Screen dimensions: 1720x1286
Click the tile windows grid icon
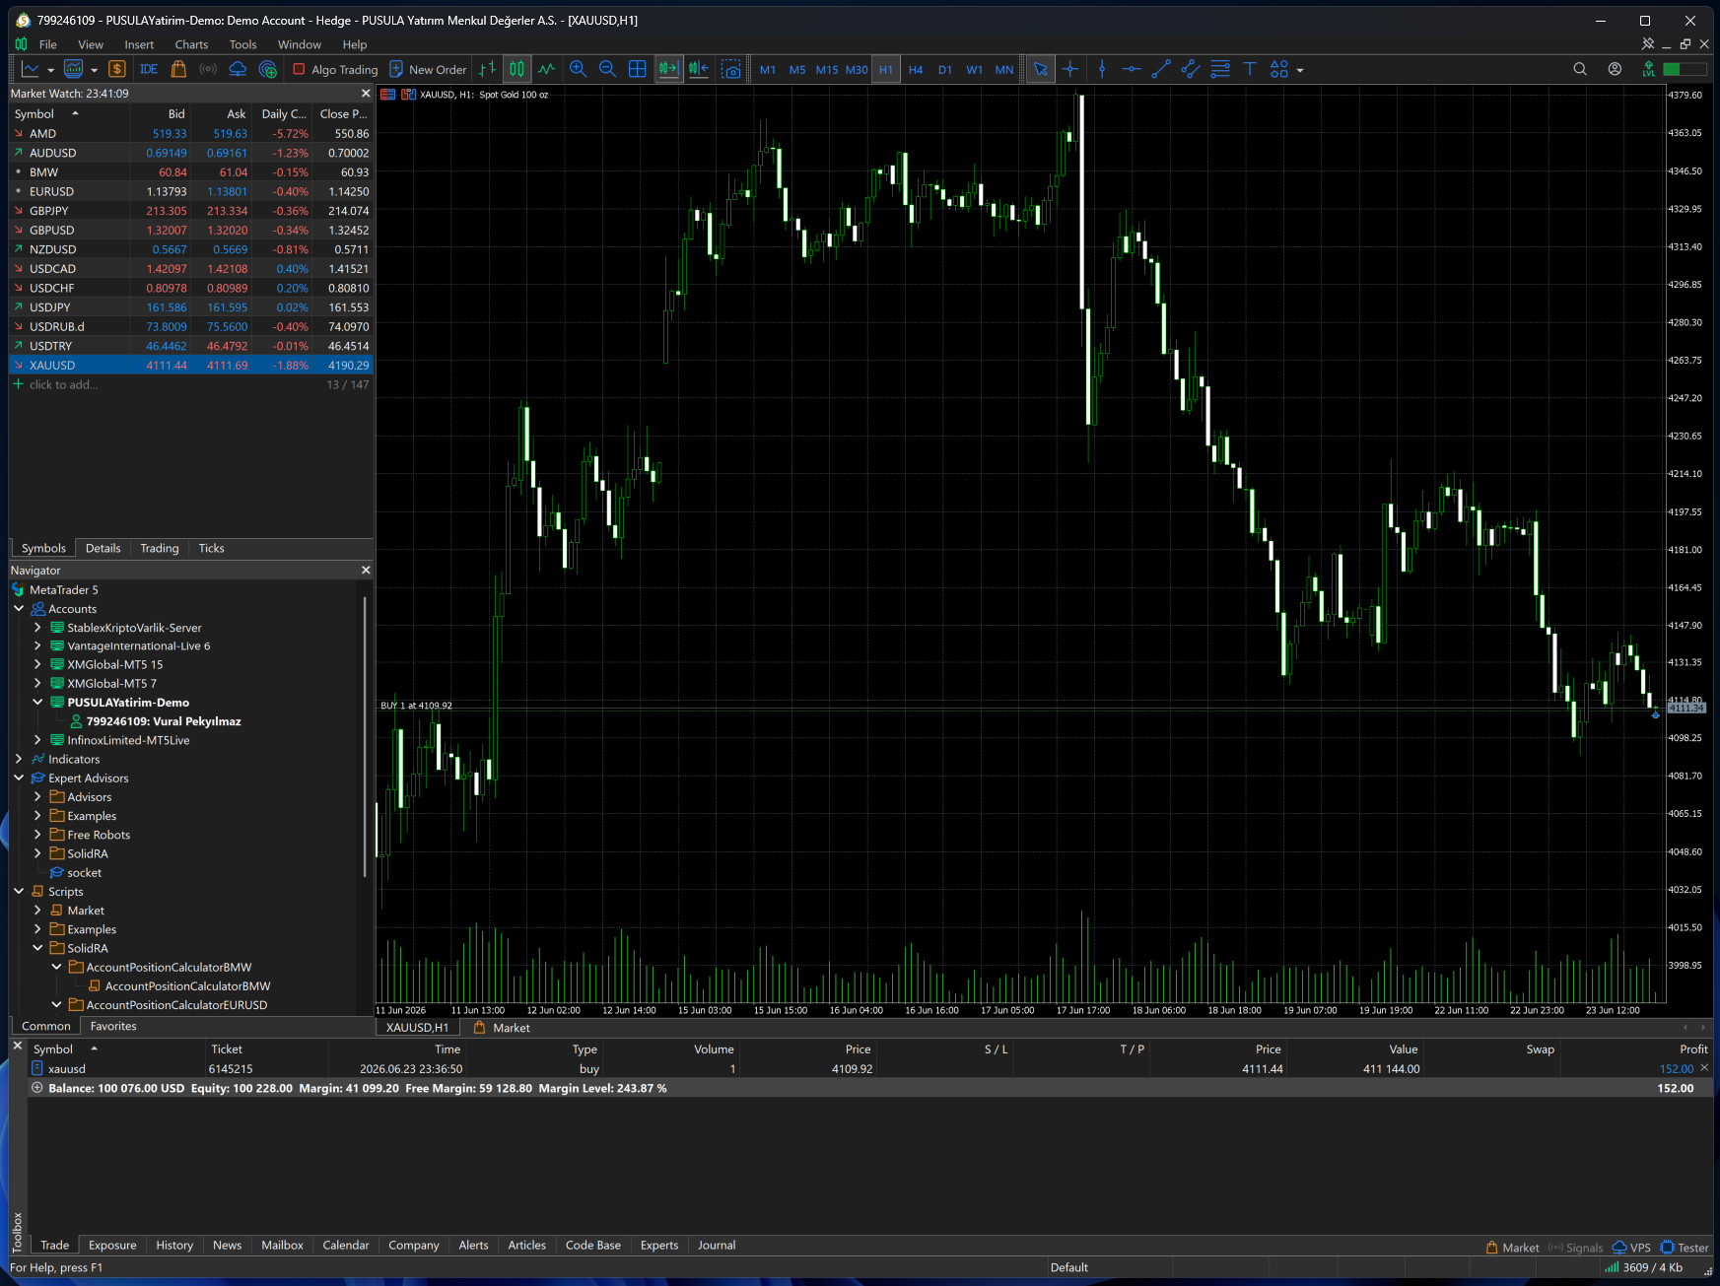click(x=638, y=69)
